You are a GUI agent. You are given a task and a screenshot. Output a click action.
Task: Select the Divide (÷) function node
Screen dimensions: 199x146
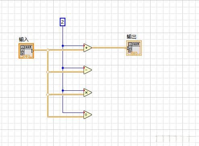[88, 115]
